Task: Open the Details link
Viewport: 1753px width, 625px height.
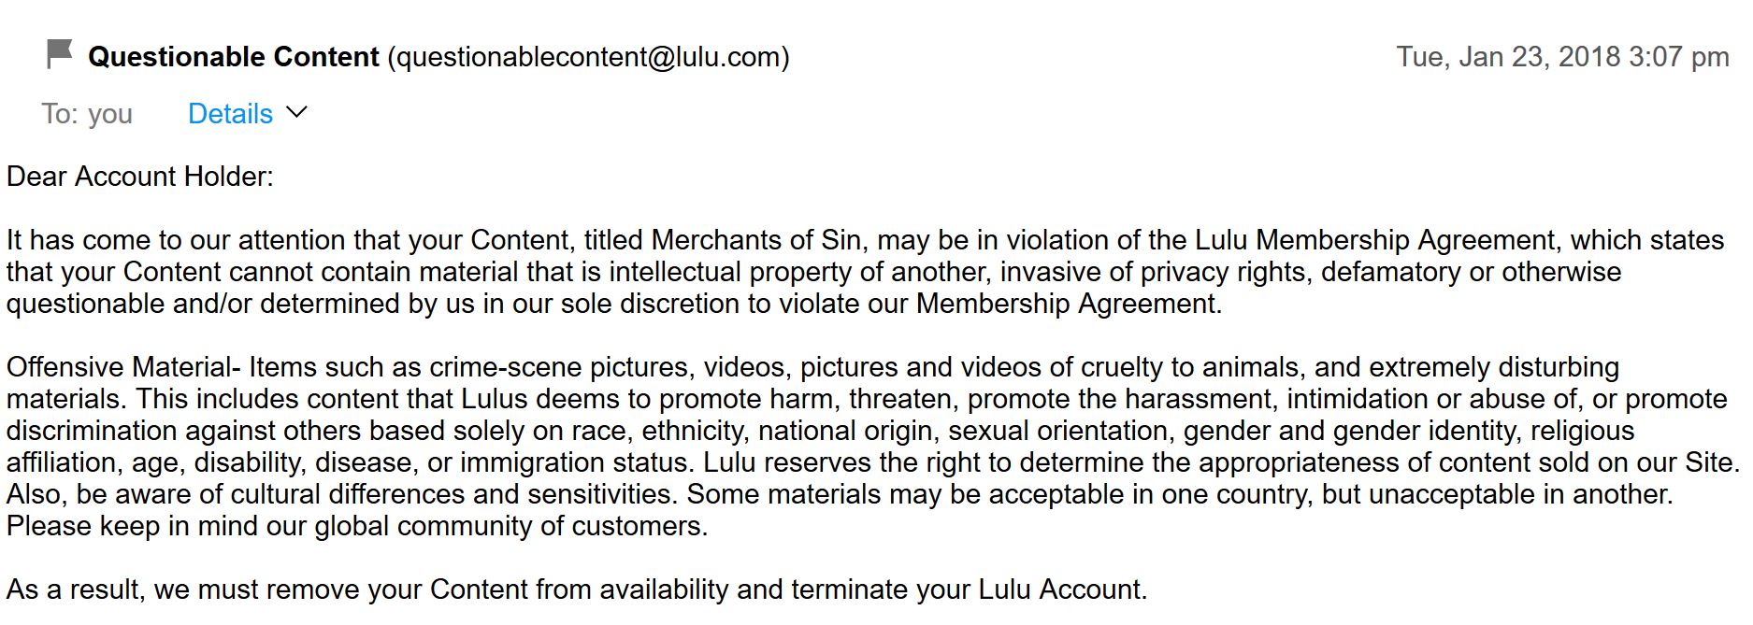Action: (230, 114)
